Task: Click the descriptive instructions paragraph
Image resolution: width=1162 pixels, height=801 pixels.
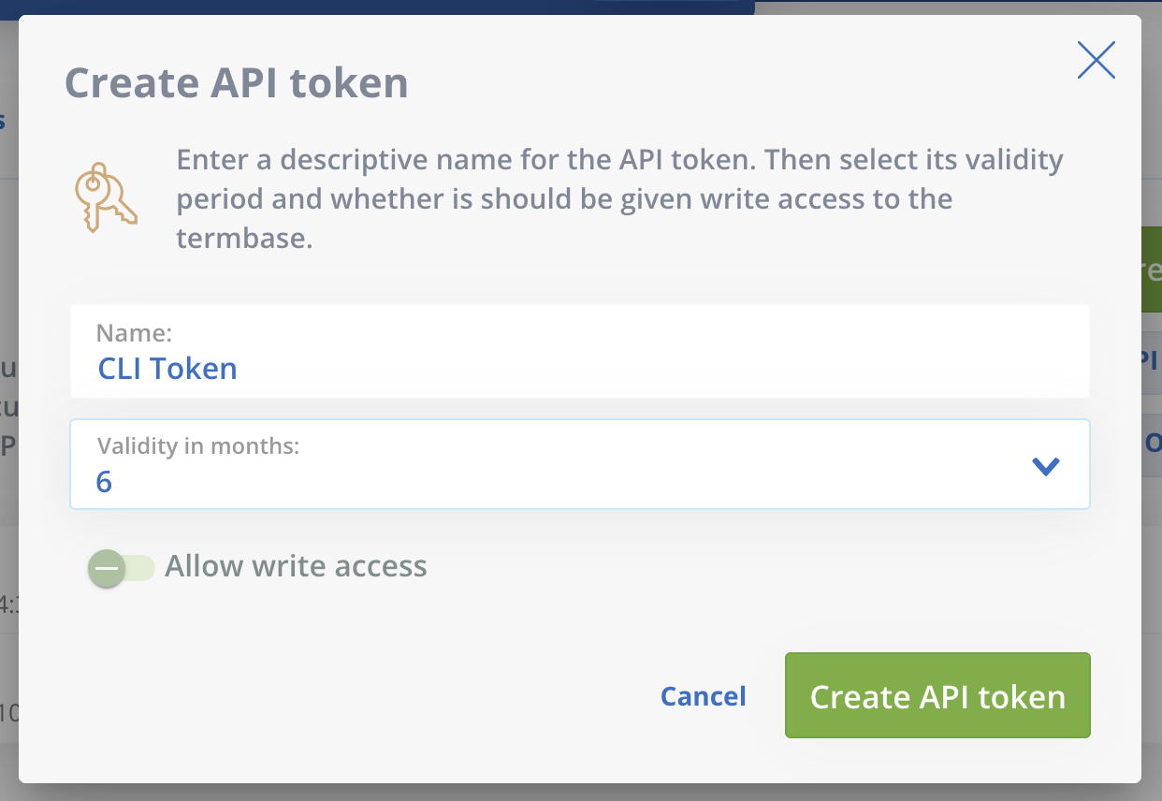Action: pyautogui.click(x=620, y=199)
